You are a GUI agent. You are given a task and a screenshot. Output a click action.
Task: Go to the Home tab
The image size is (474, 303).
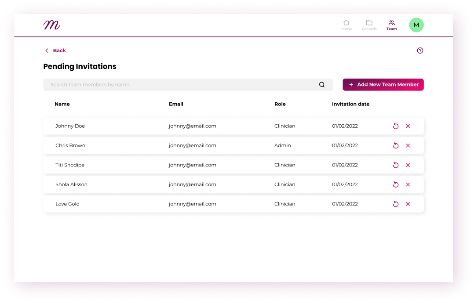[346, 25]
